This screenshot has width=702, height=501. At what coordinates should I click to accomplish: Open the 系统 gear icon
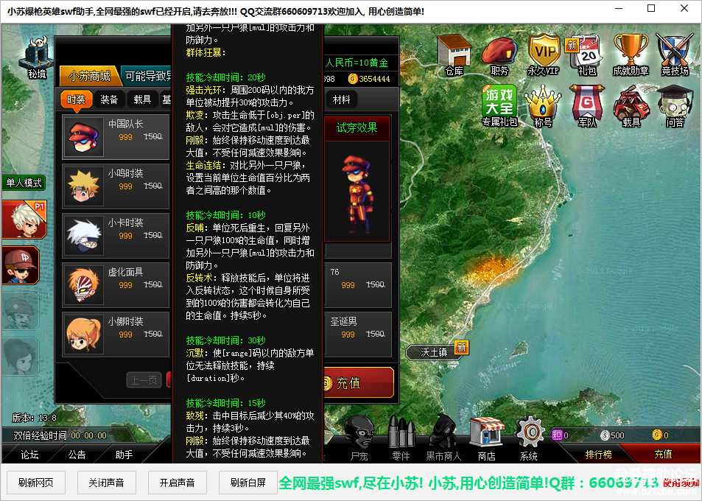click(529, 438)
